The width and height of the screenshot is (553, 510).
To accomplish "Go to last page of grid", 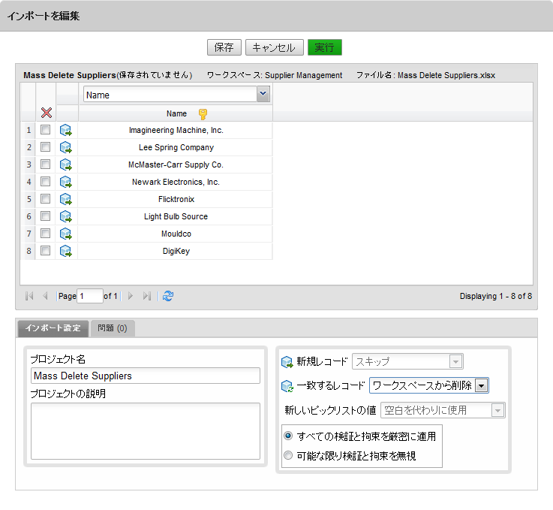I will 147,296.
